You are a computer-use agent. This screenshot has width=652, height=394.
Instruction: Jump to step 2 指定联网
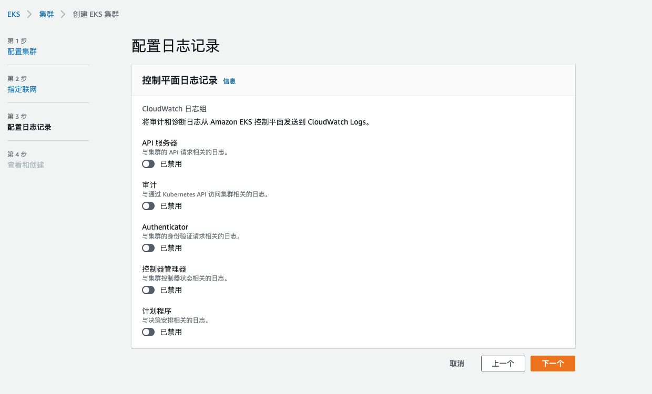pos(22,89)
